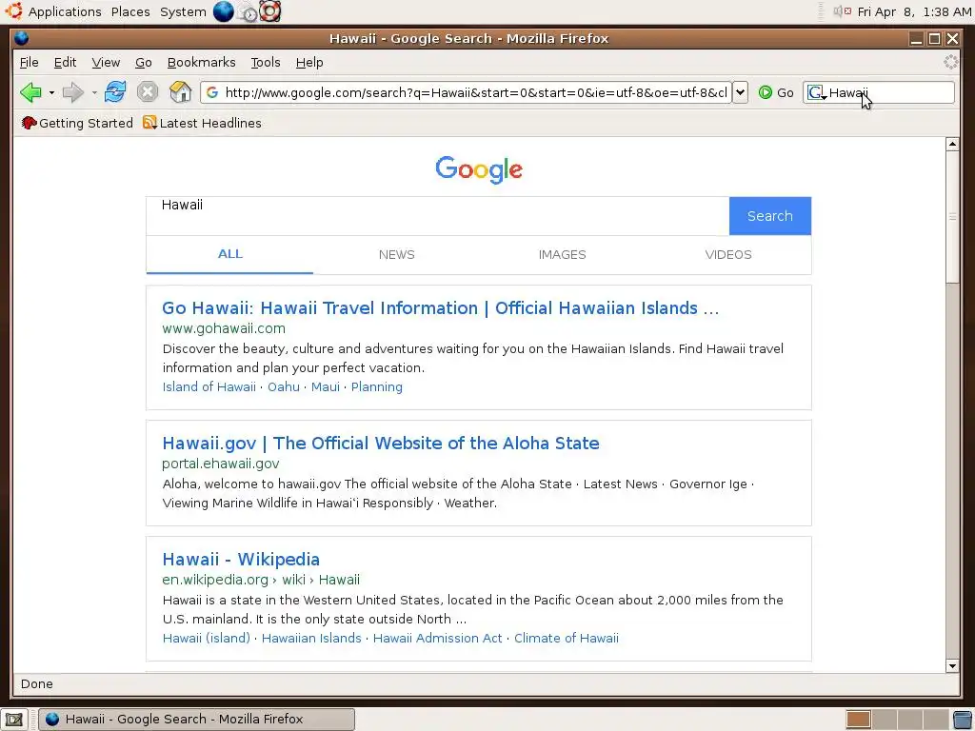Click the green Go icon button
Screen dimensions: 975x731
tap(766, 92)
